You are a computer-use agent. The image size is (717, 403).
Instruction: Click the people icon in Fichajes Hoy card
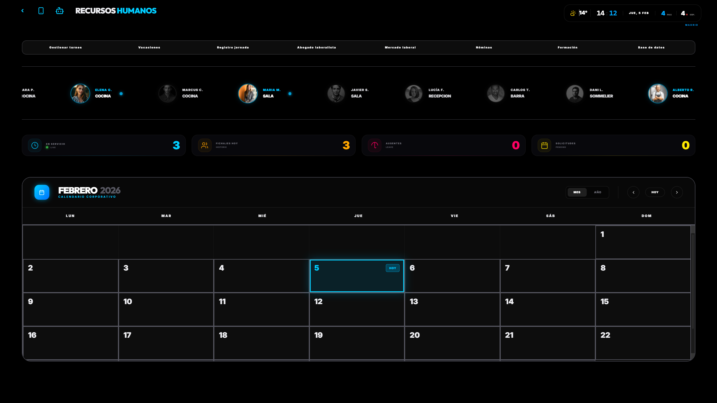205,145
